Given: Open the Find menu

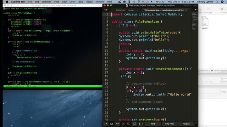Looking at the screenshot, I should pos(56,2).
